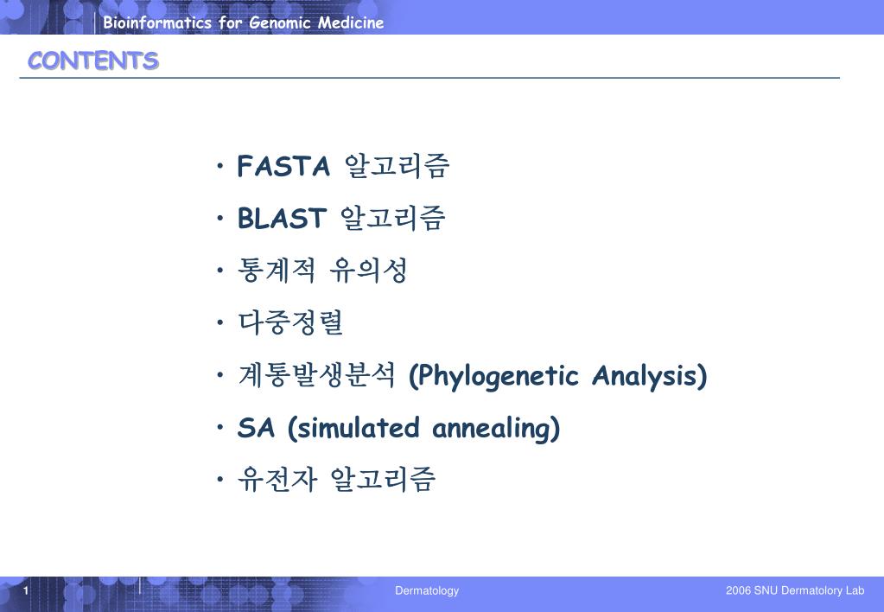Select the bullet "유전자 알고리즘"

pos(336,480)
